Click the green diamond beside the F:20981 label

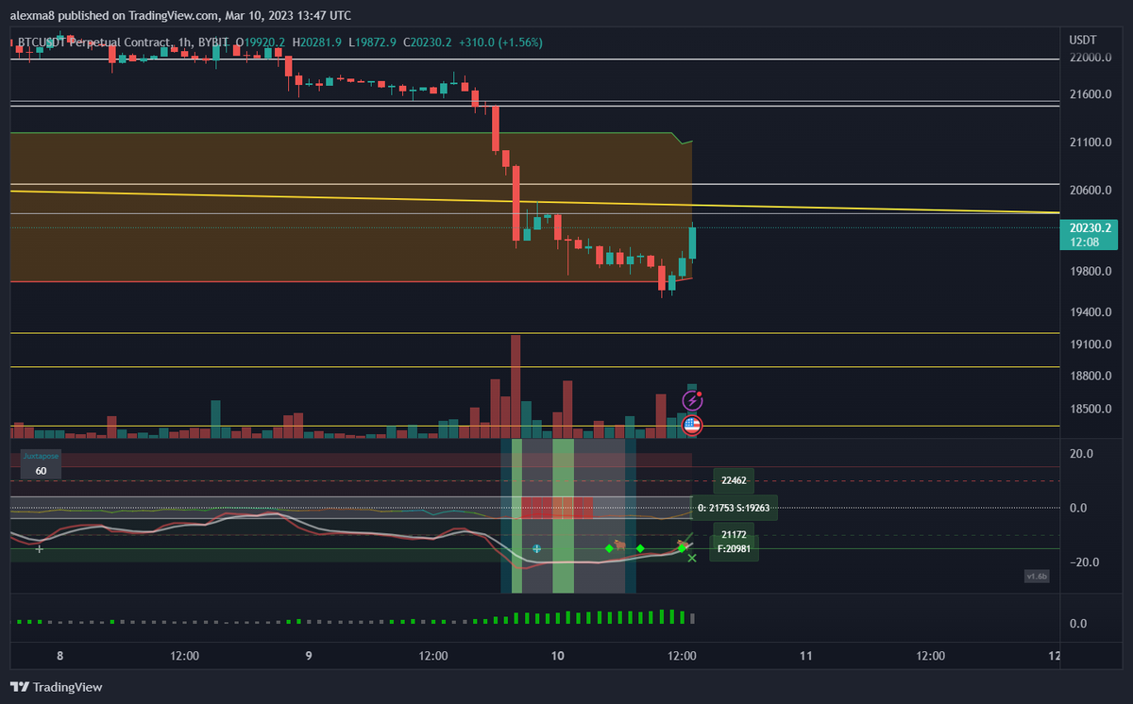[682, 548]
